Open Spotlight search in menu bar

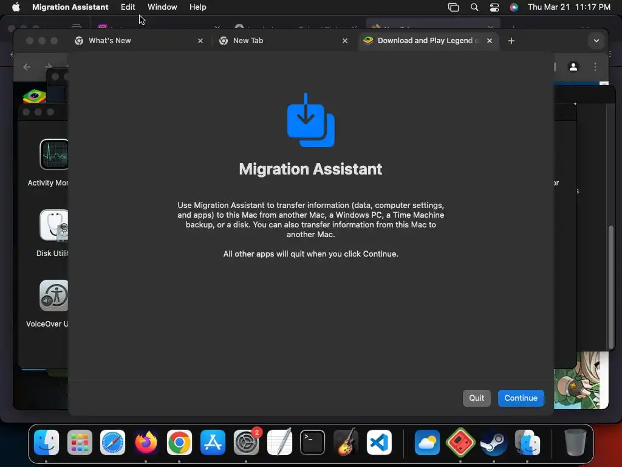474,7
